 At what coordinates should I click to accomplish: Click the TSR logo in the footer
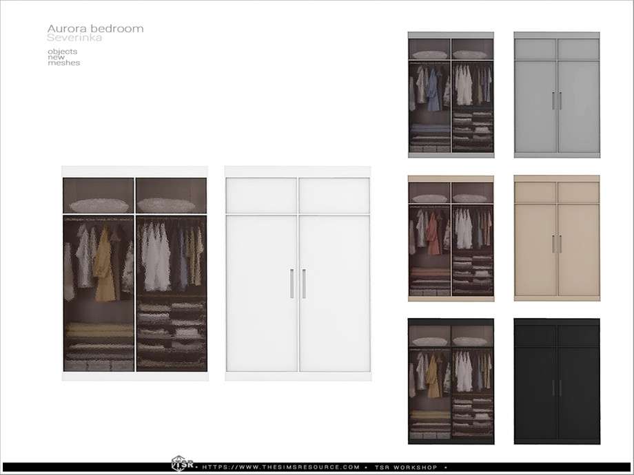point(176,466)
